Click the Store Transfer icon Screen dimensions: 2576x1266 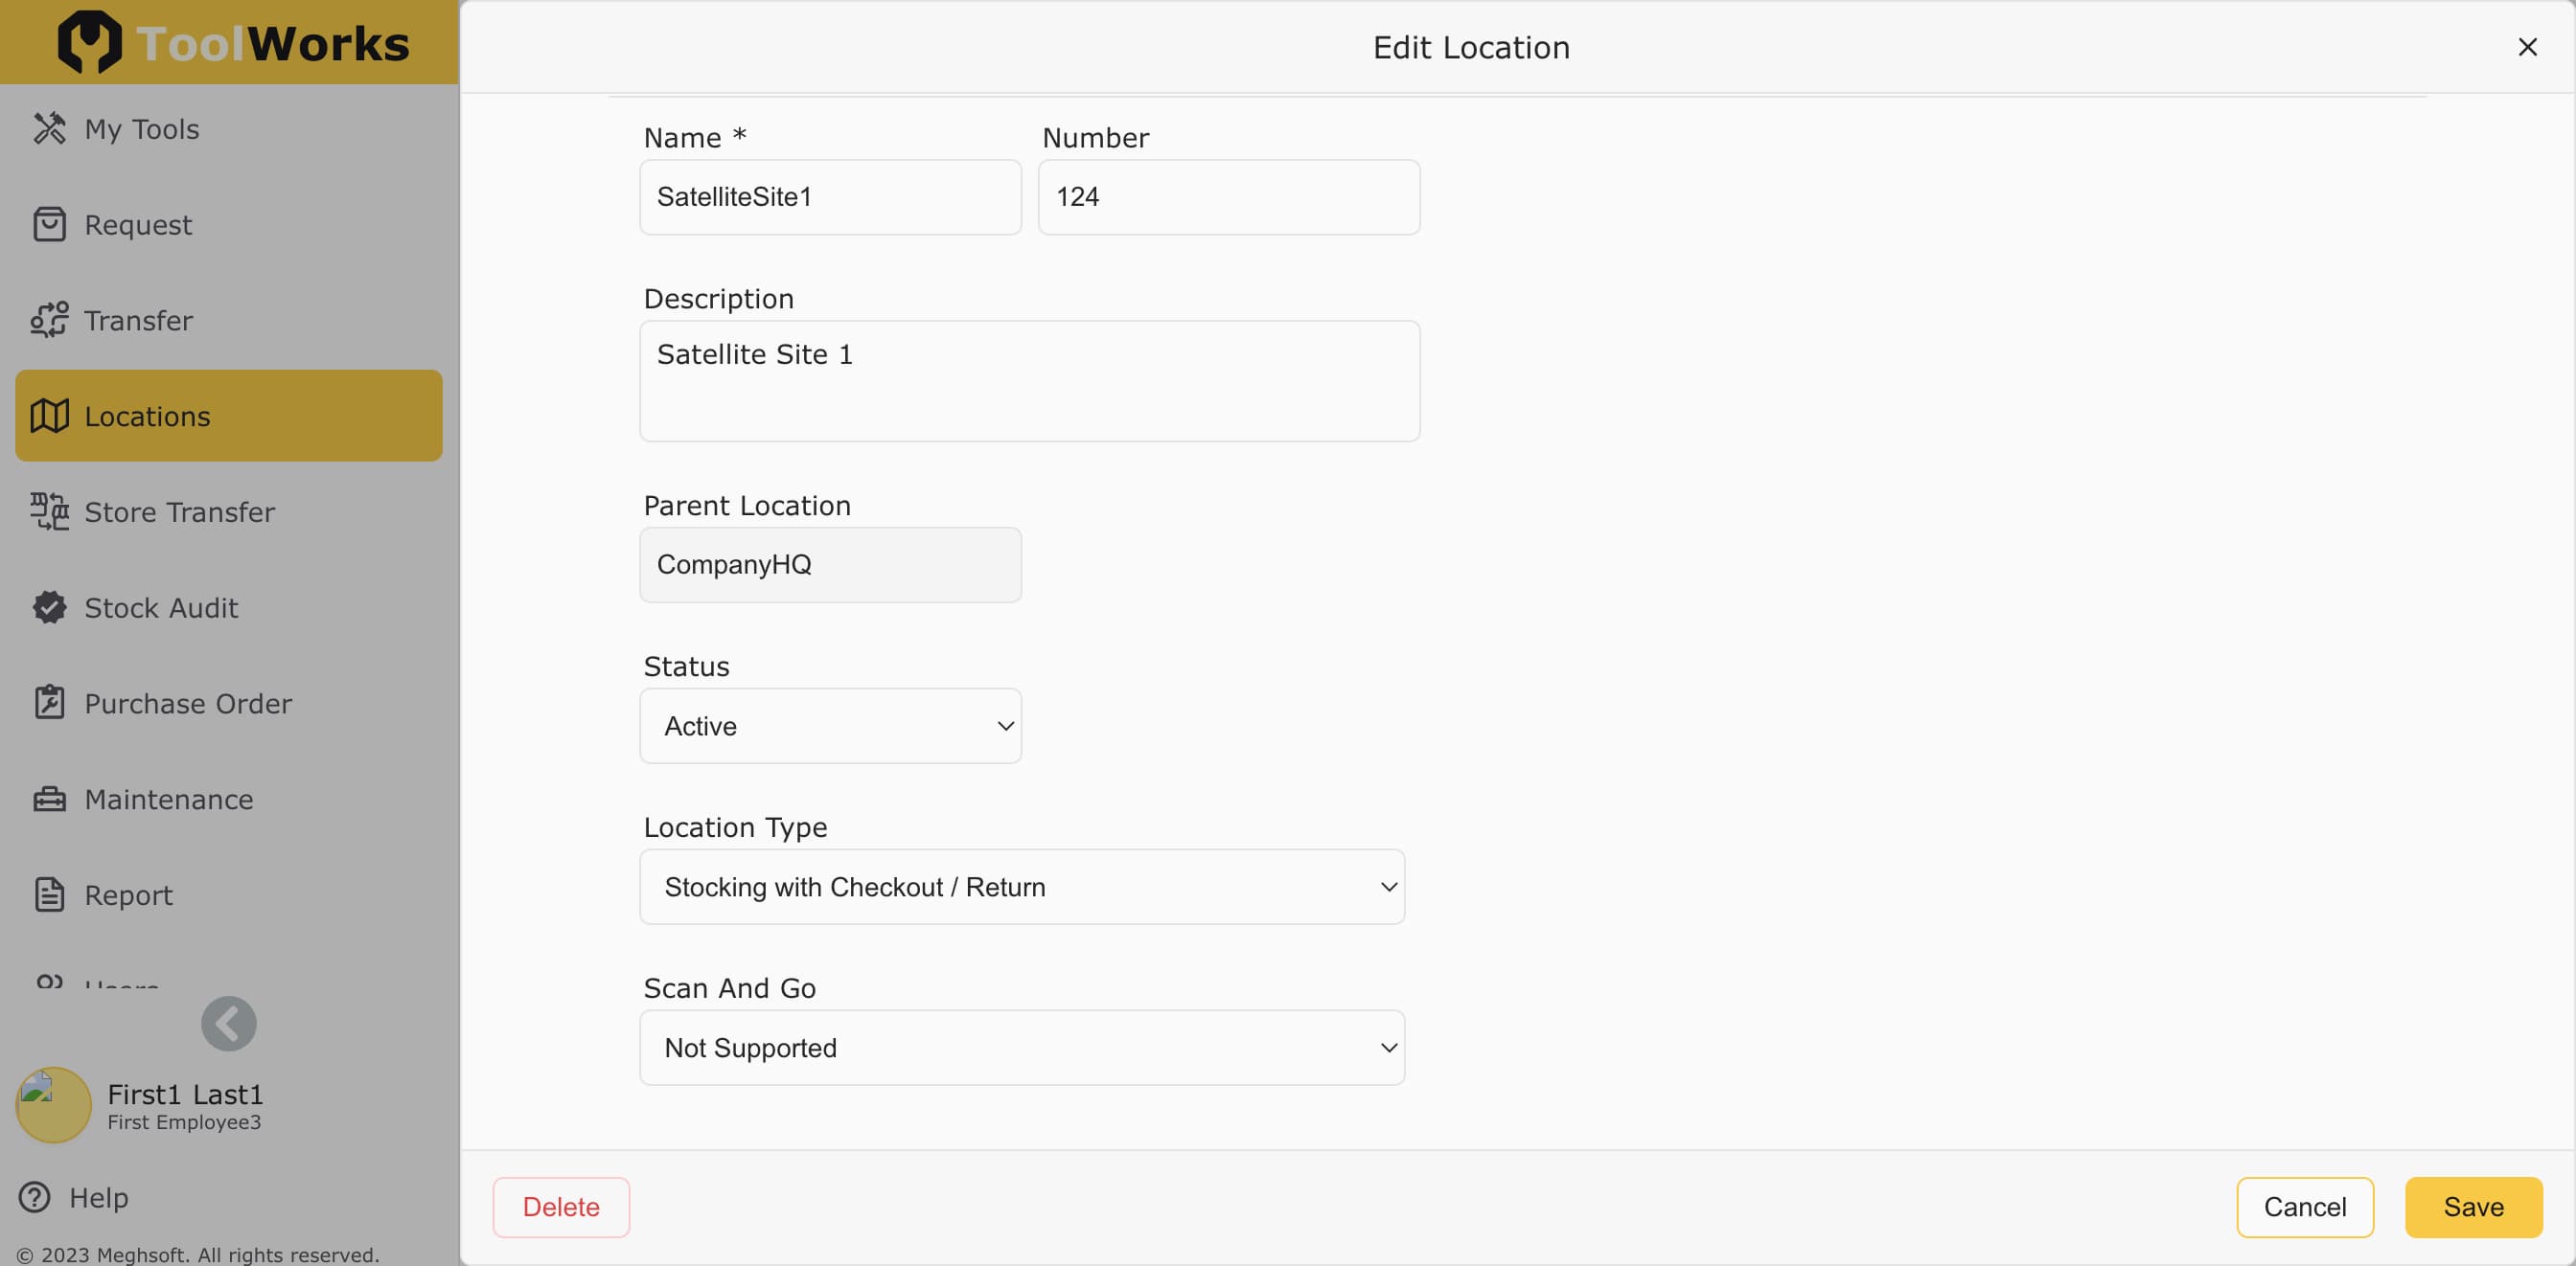coord(49,511)
